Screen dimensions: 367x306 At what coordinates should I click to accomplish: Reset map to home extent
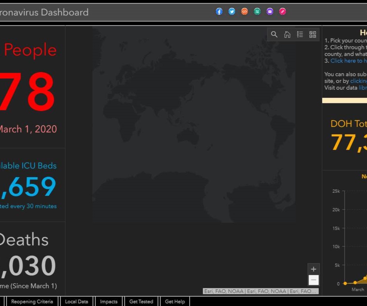(287, 34)
